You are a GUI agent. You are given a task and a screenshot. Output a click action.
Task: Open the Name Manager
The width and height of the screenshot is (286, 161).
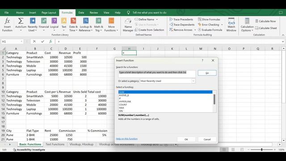click(x=128, y=25)
